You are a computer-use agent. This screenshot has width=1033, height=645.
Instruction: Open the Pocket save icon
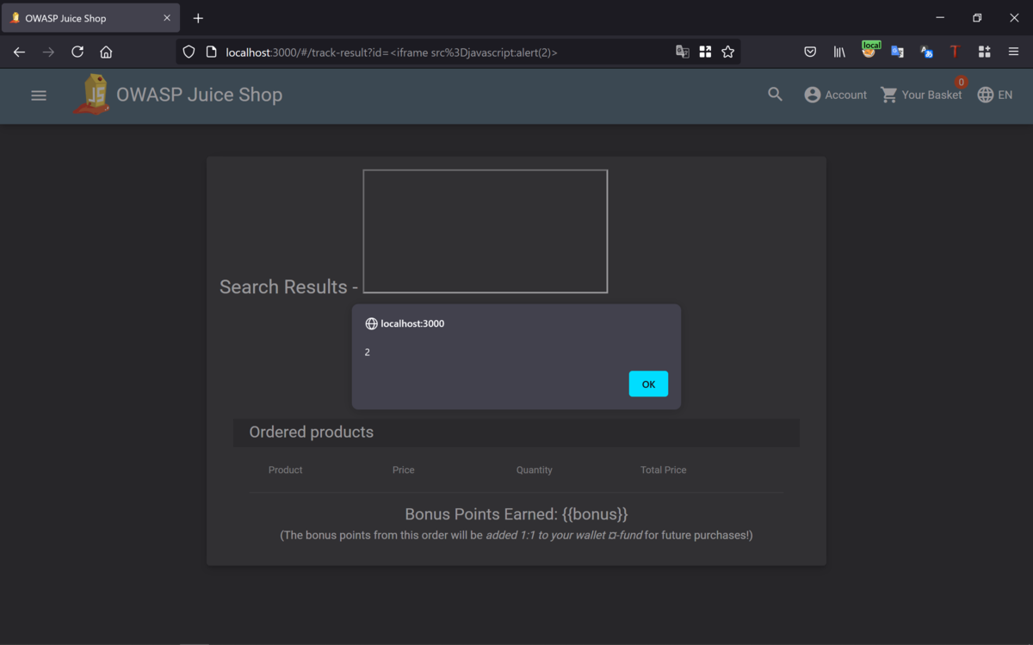(810, 52)
